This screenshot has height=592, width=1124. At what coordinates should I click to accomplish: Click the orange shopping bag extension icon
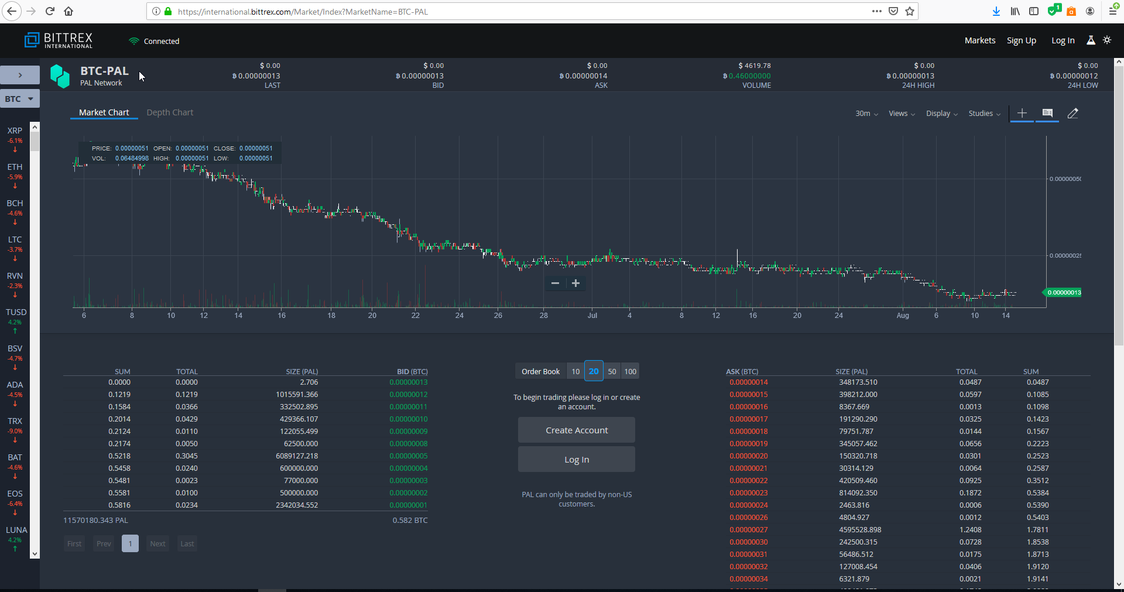(x=1071, y=11)
